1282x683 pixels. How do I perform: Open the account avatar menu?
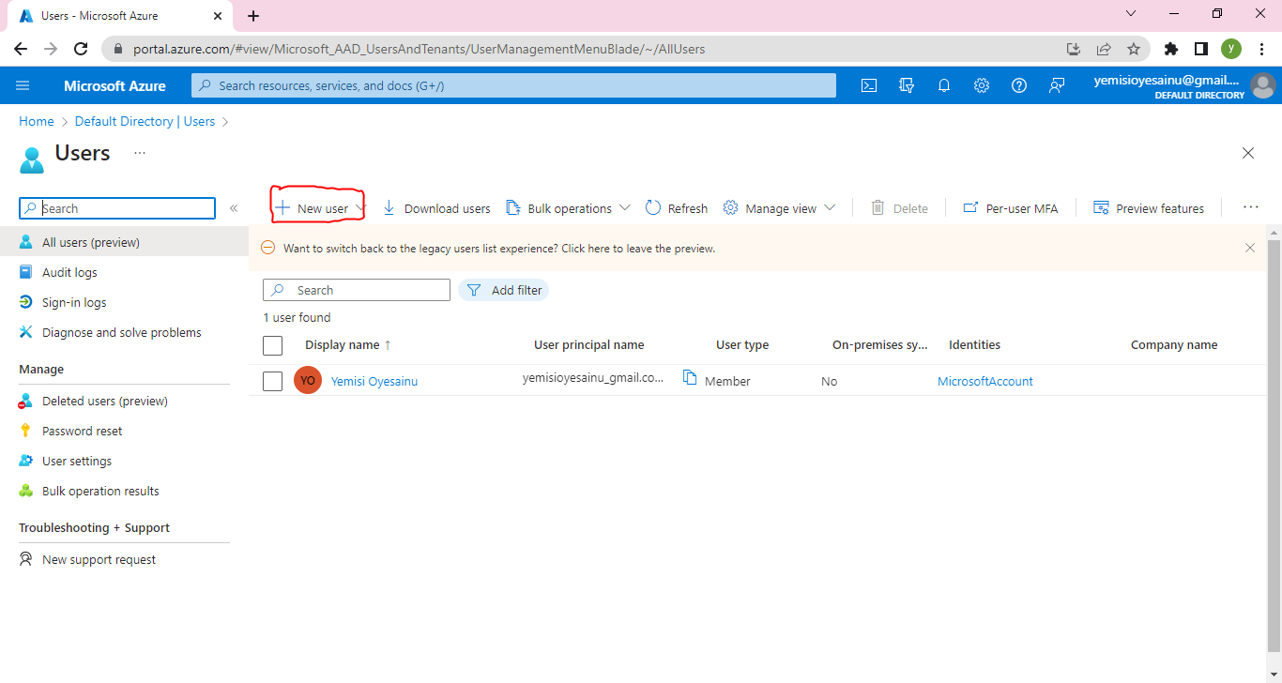point(1263,85)
